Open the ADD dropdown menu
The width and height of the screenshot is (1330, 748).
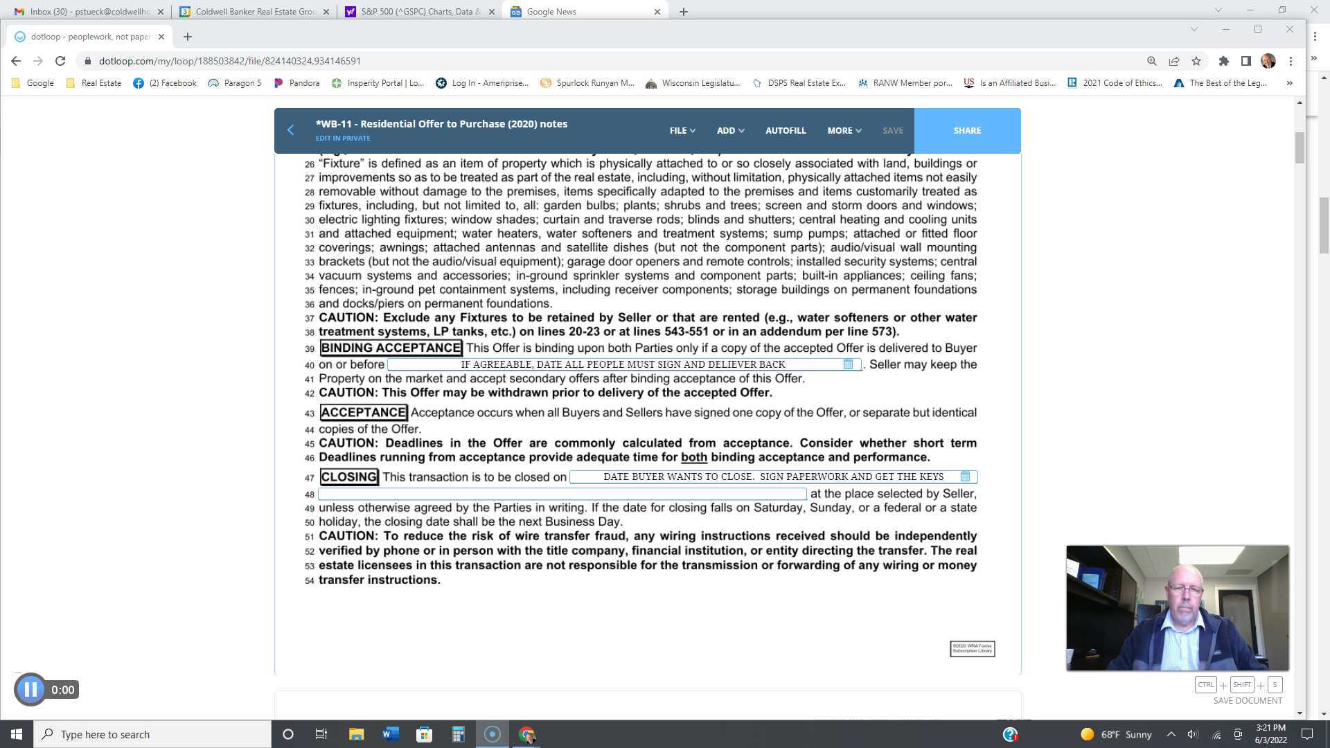pyautogui.click(x=729, y=130)
